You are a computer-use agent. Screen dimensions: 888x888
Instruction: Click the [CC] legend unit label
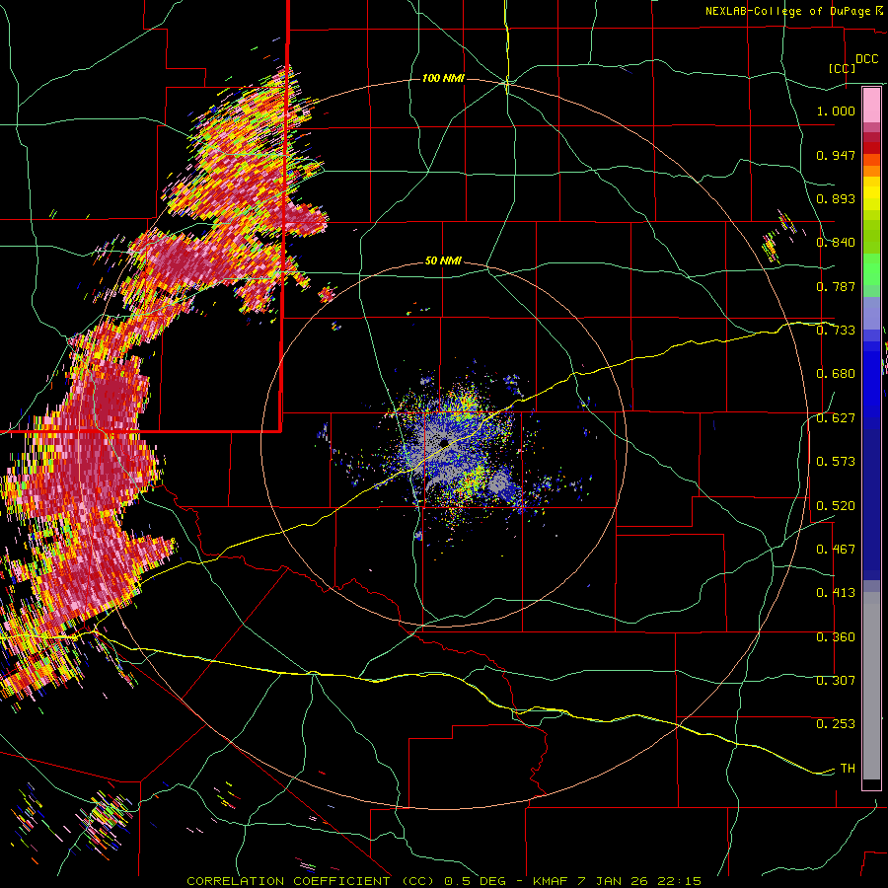pos(842,68)
